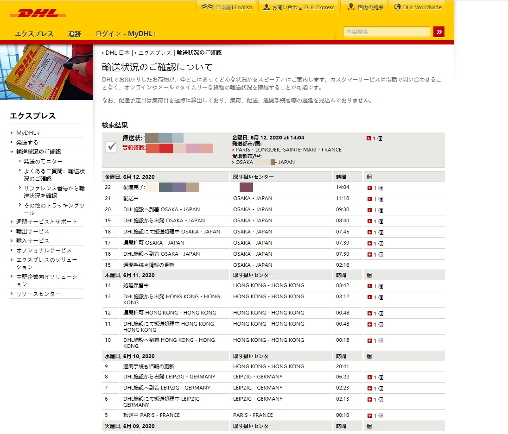This screenshot has height=434, width=508.
Task: Click DHL 日本 in the breadcrumb
Action: click(118, 52)
